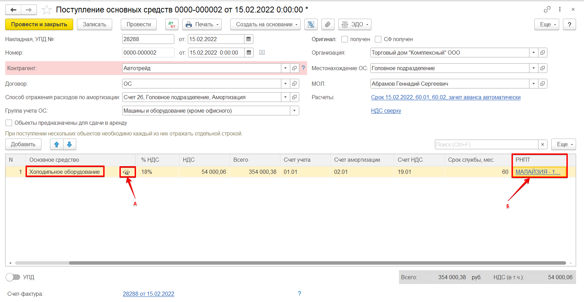
Task: Open Контрагент Автотрейд card
Action: (294, 68)
